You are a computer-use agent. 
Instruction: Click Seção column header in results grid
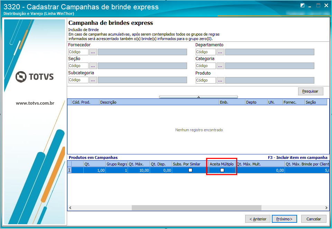coord(316,102)
